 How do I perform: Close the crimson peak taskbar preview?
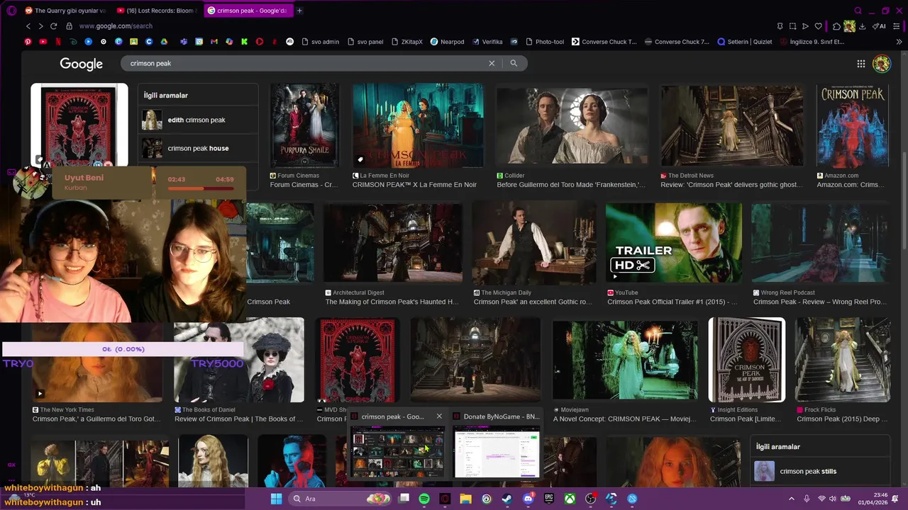pyautogui.click(x=439, y=416)
